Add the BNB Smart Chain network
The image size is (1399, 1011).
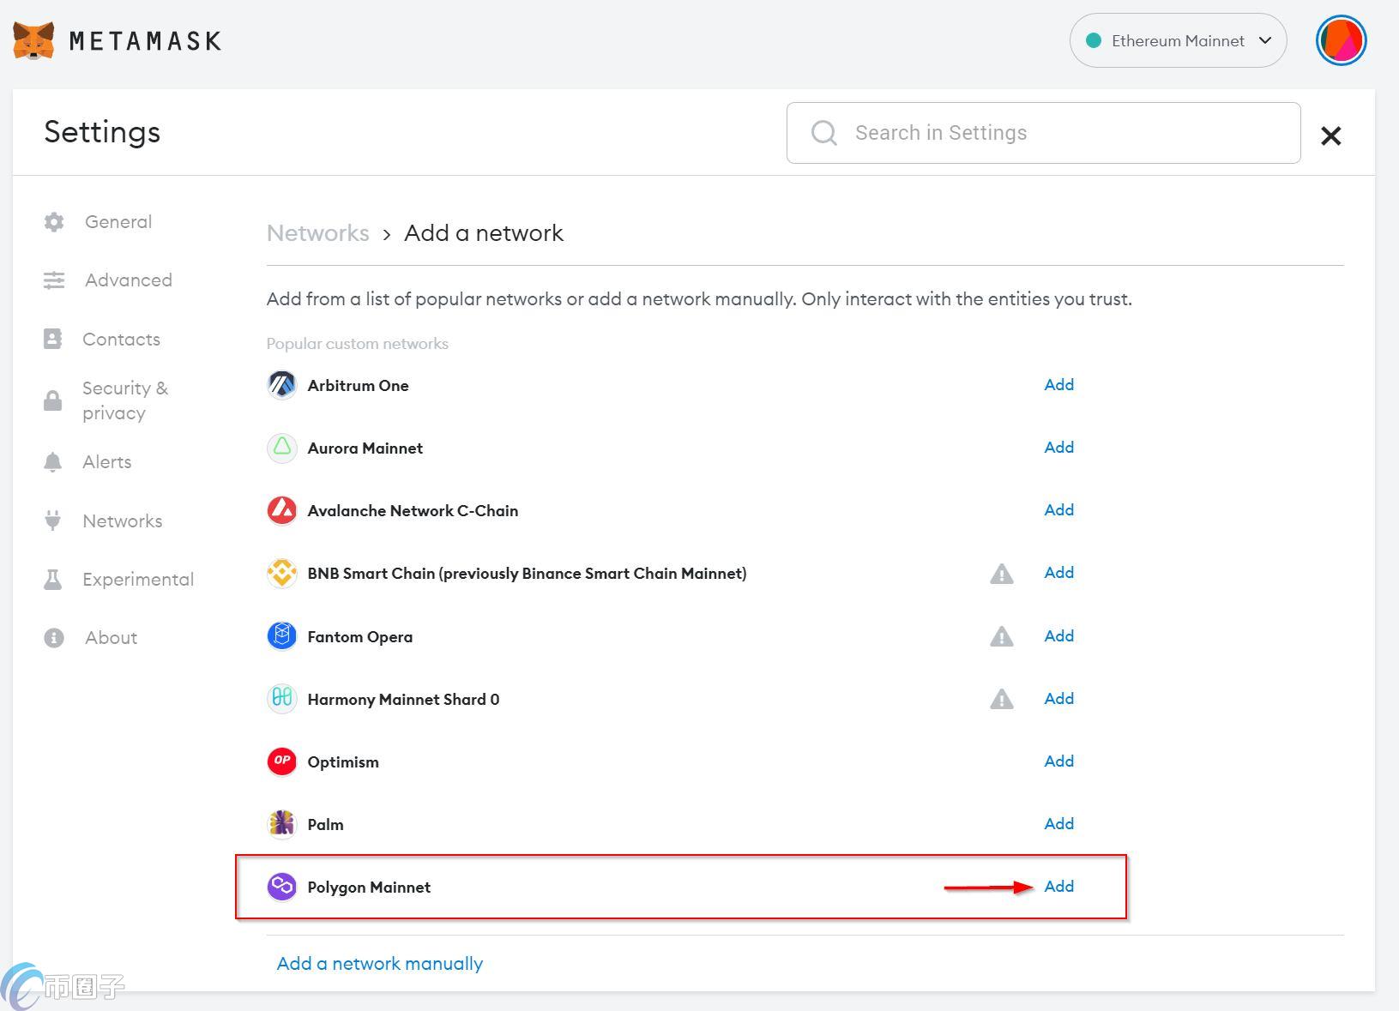pyautogui.click(x=1058, y=573)
